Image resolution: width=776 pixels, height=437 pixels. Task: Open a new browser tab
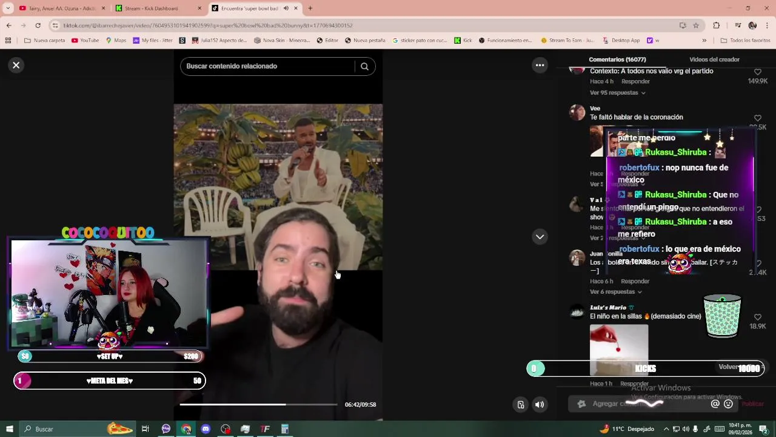click(x=310, y=8)
